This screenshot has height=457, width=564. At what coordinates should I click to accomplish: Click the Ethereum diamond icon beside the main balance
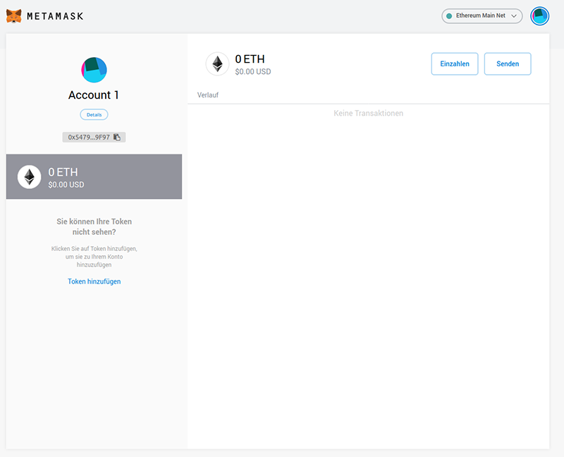pyautogui.click(x=217, y=64)
